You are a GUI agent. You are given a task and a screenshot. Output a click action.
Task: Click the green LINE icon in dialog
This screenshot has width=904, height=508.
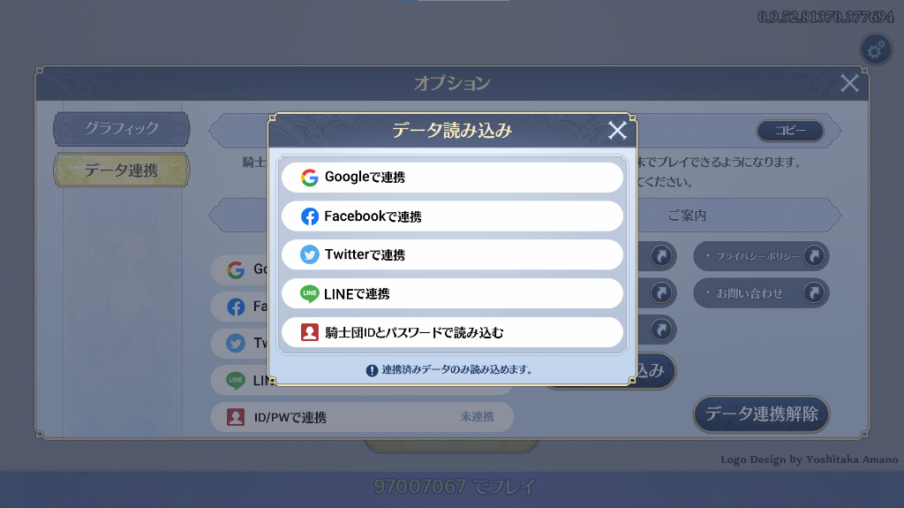tap(310, 294)
